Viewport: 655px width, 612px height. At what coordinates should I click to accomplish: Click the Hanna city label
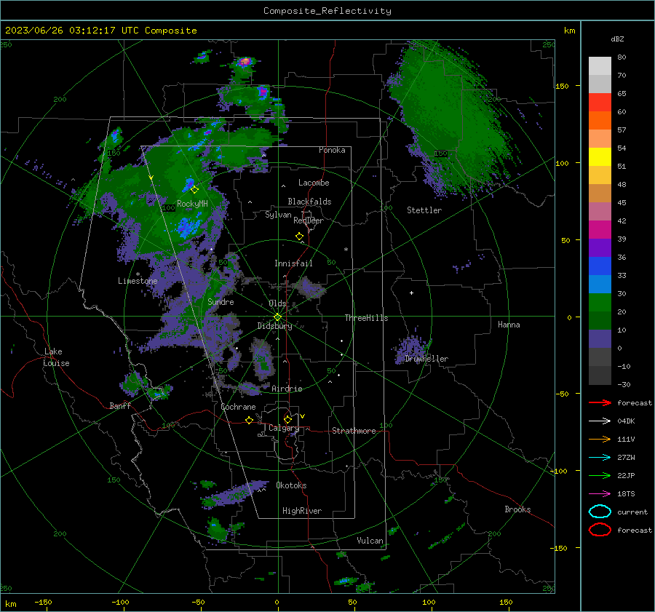click(x=509, y=325)
